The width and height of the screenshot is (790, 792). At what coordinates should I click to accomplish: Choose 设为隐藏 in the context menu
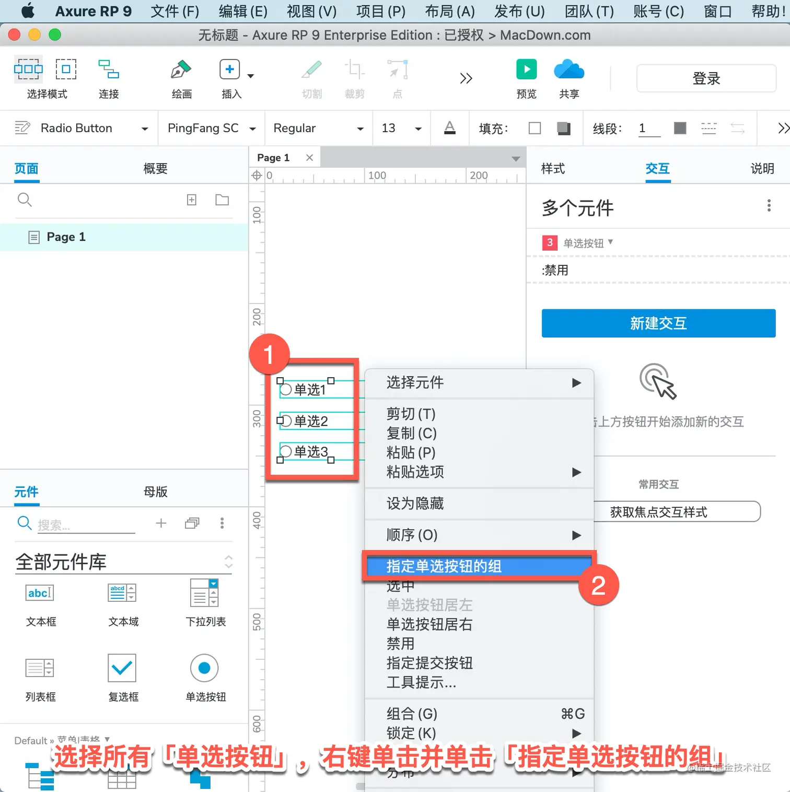tap(479, 504)
